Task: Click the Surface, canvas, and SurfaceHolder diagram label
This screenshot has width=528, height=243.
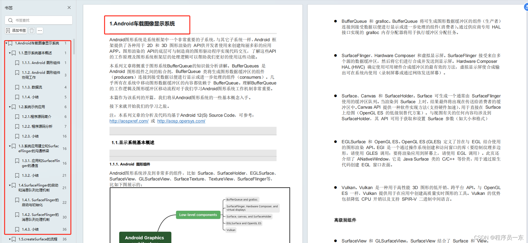Action: point(249,216)
